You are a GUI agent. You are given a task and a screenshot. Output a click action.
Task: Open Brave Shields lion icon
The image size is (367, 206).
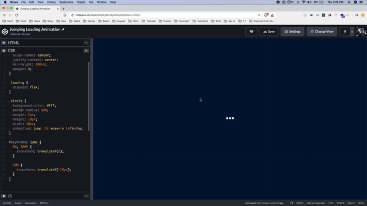(266, 15)
